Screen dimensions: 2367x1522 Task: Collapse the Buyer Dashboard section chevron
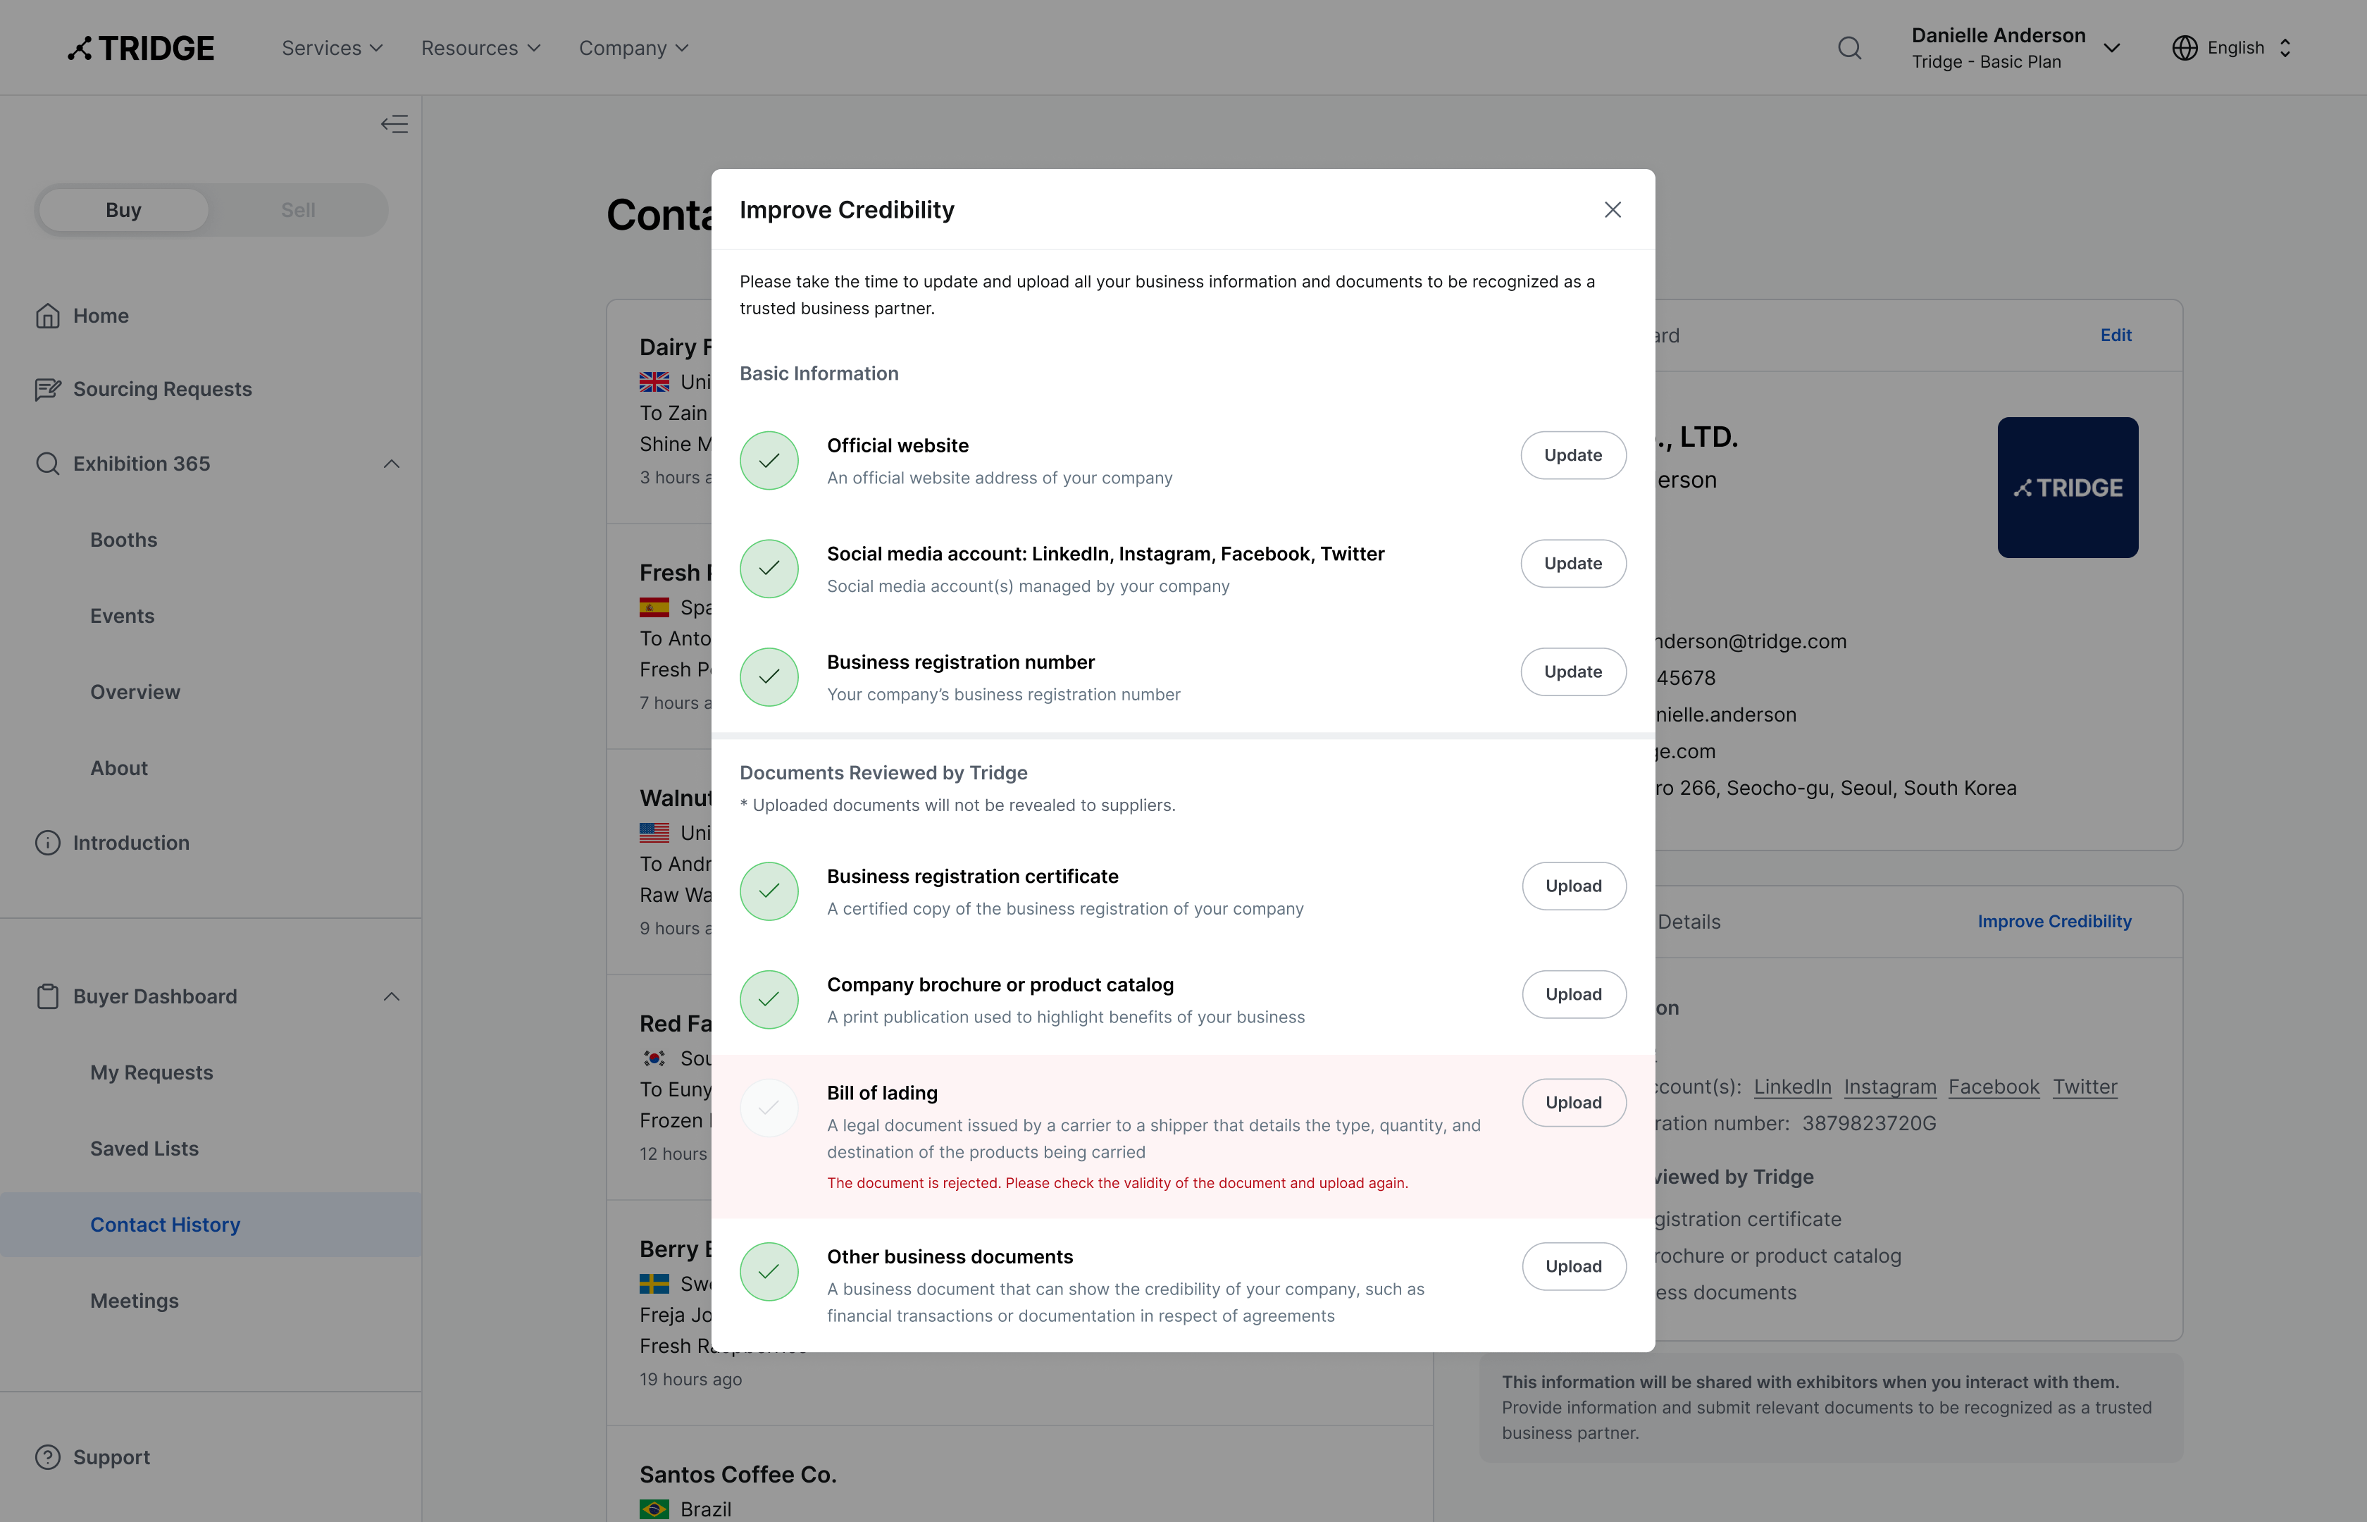[x=391, y=996]
